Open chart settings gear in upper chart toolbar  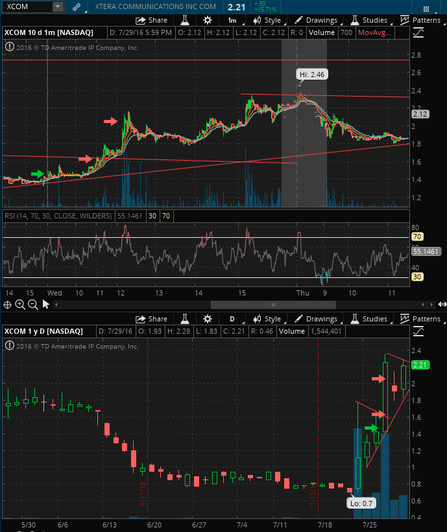coord(208,20)
